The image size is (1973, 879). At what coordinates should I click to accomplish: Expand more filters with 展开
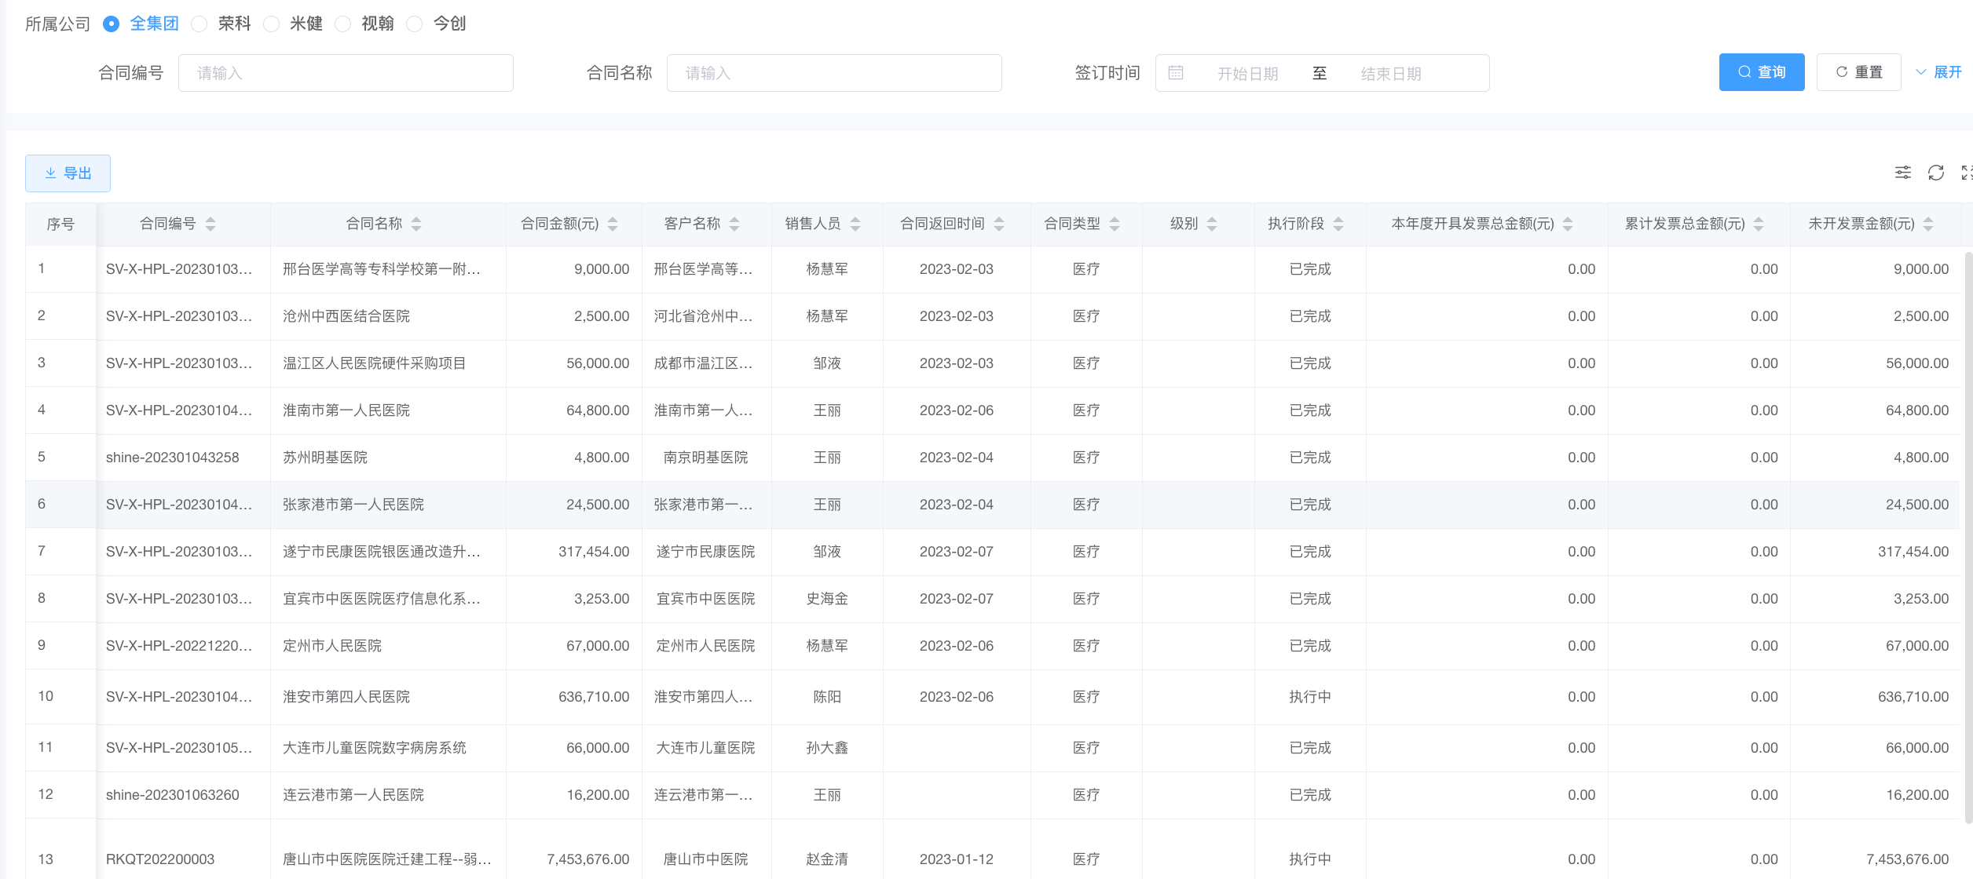pyautogui.click(x=1939, y=72)
